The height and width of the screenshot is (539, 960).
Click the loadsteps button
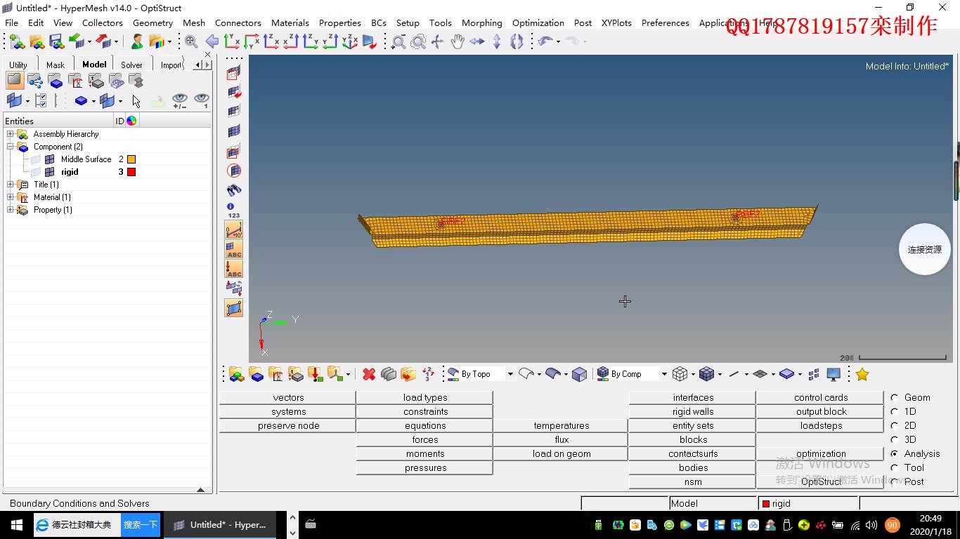pyautogui.click(x=821, y=426)
